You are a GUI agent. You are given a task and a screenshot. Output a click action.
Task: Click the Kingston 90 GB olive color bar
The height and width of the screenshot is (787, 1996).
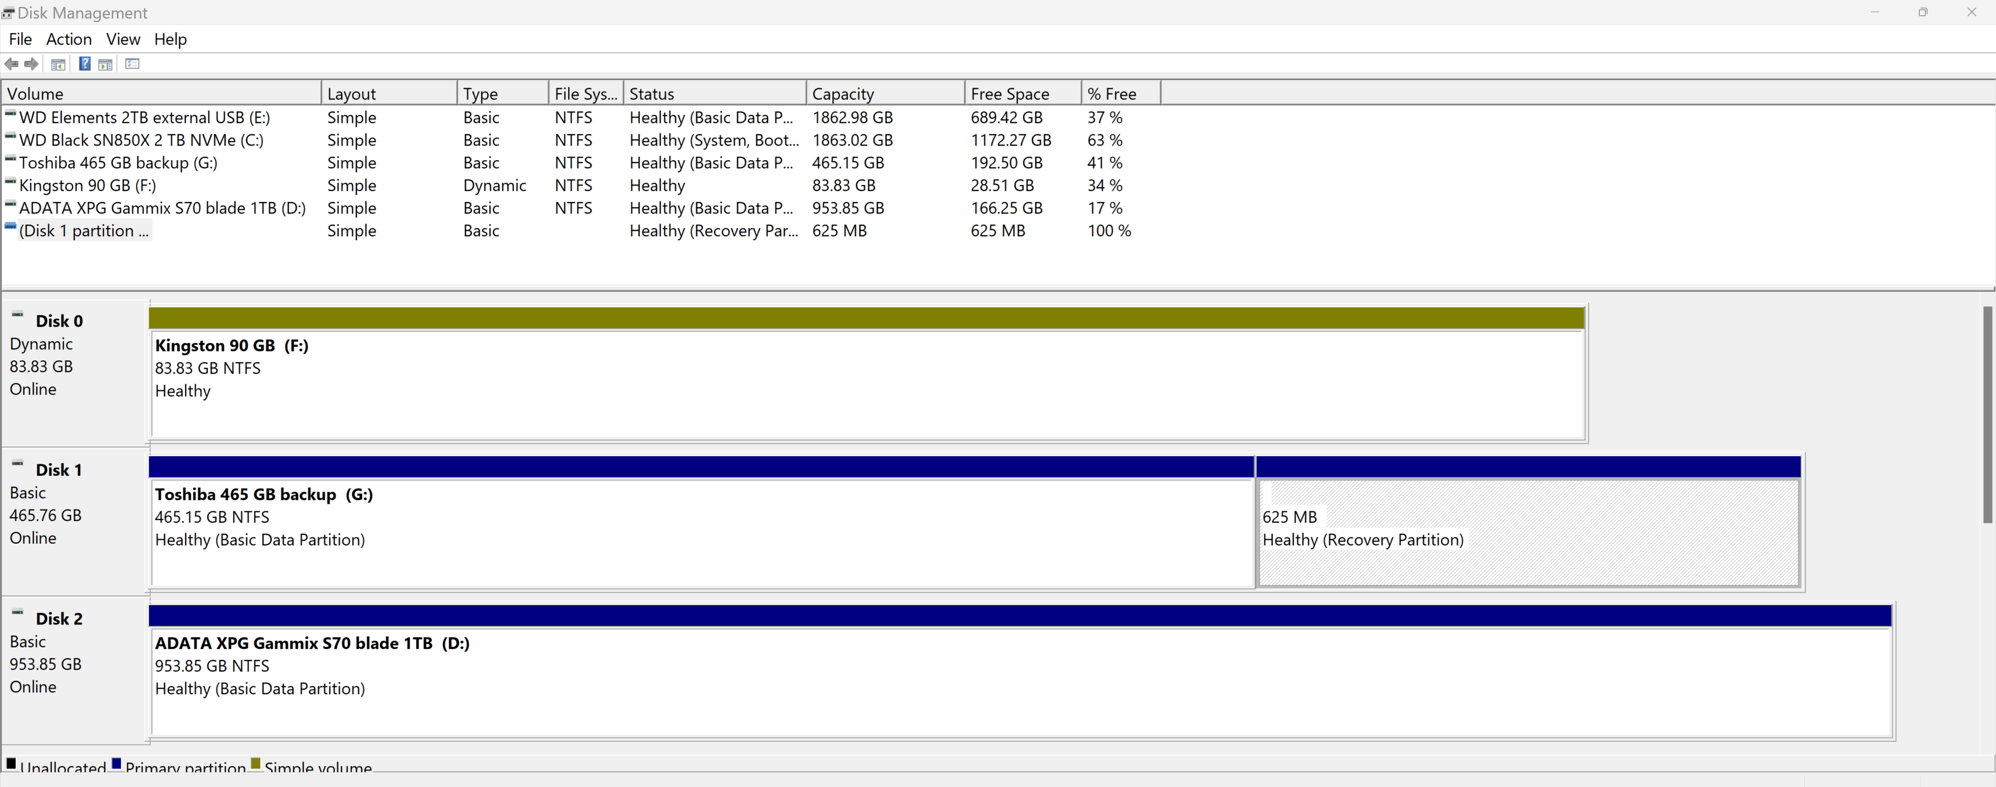point(865,317)
